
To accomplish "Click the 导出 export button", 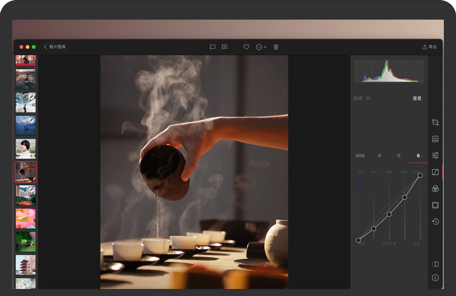I will (429, 47).
